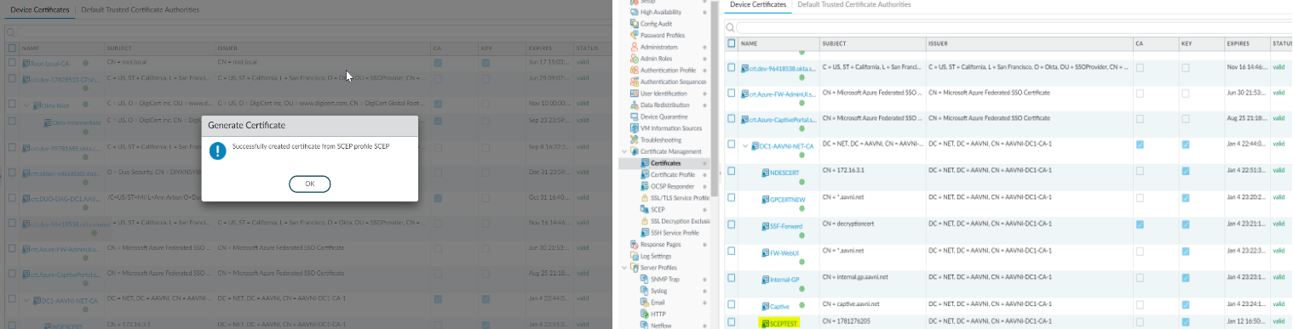Tick the checkbox for DC1-AAVNI-NET-CA row on right
This screenshot has width=1293, height=329.
731,145
